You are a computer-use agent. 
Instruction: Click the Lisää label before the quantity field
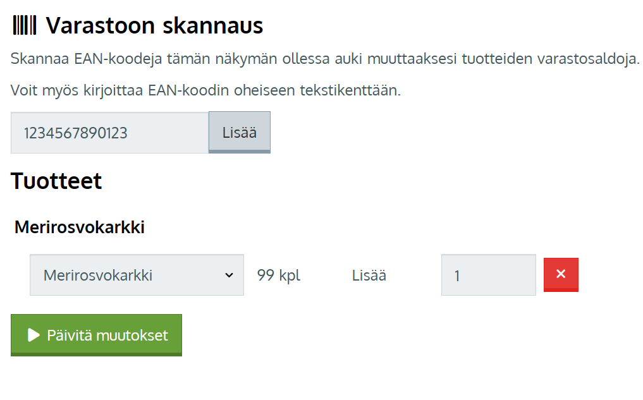369,276
